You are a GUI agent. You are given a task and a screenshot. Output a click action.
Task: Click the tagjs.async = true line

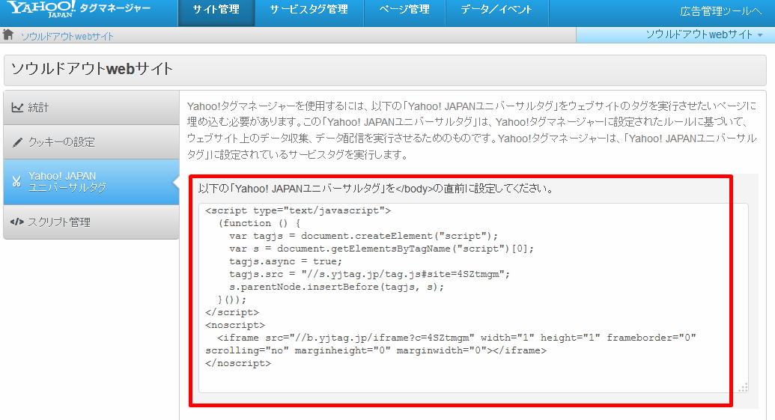(x=285, y=261)
